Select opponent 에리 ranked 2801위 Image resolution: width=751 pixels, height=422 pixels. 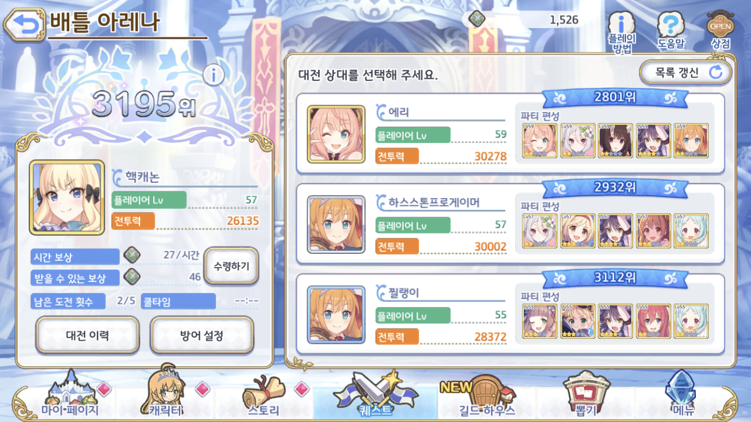[510, 133]
